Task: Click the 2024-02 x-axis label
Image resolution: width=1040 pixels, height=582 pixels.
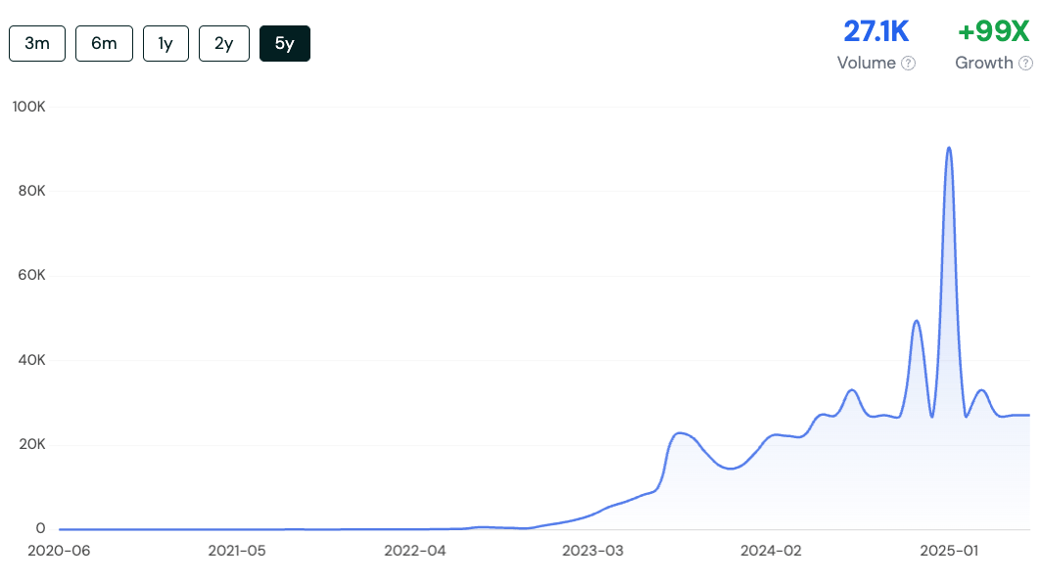Action: coord(771,551)
